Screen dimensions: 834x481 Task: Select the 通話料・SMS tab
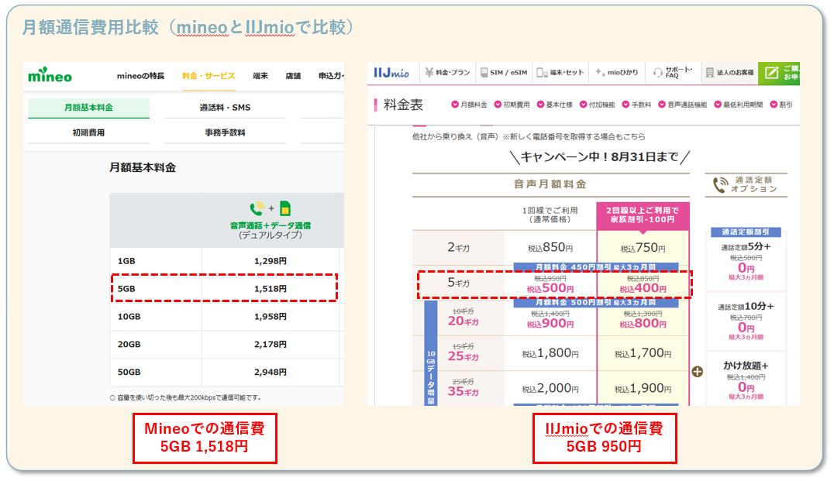(x=225, y=108)
